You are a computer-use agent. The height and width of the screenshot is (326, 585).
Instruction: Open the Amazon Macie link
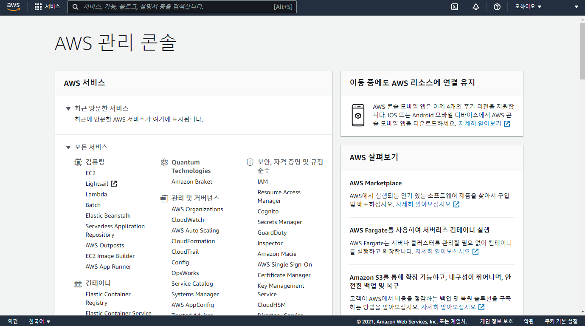[277, 254]
